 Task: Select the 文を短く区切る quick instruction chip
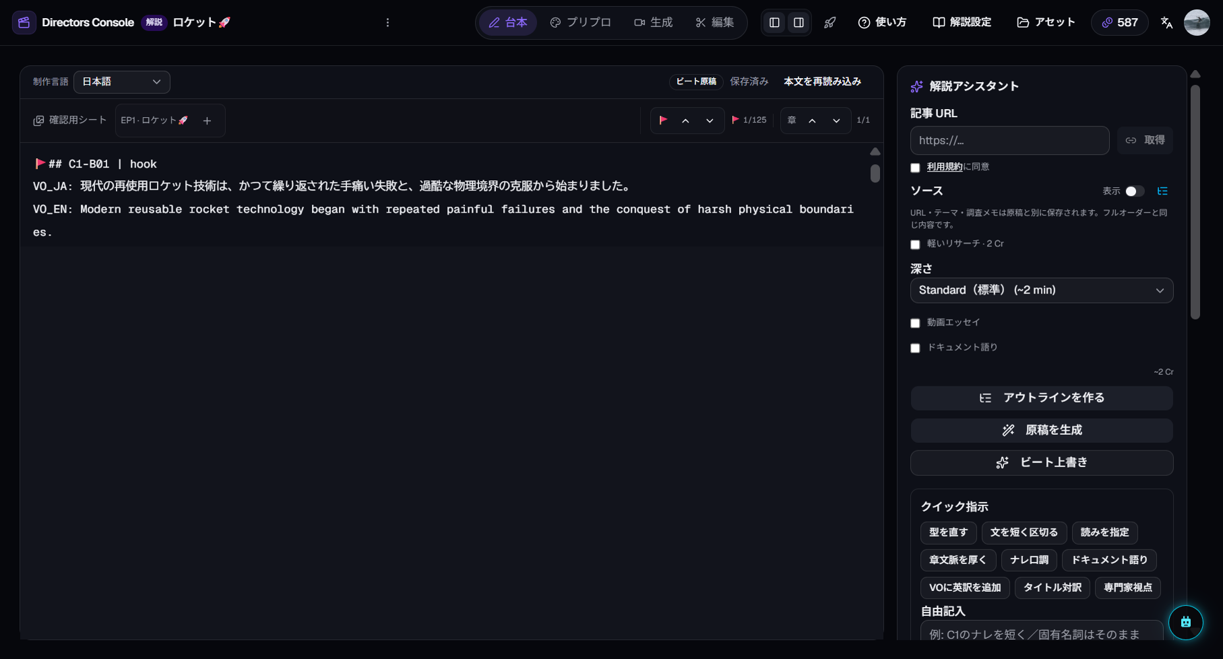click(x=1024, y=532)
